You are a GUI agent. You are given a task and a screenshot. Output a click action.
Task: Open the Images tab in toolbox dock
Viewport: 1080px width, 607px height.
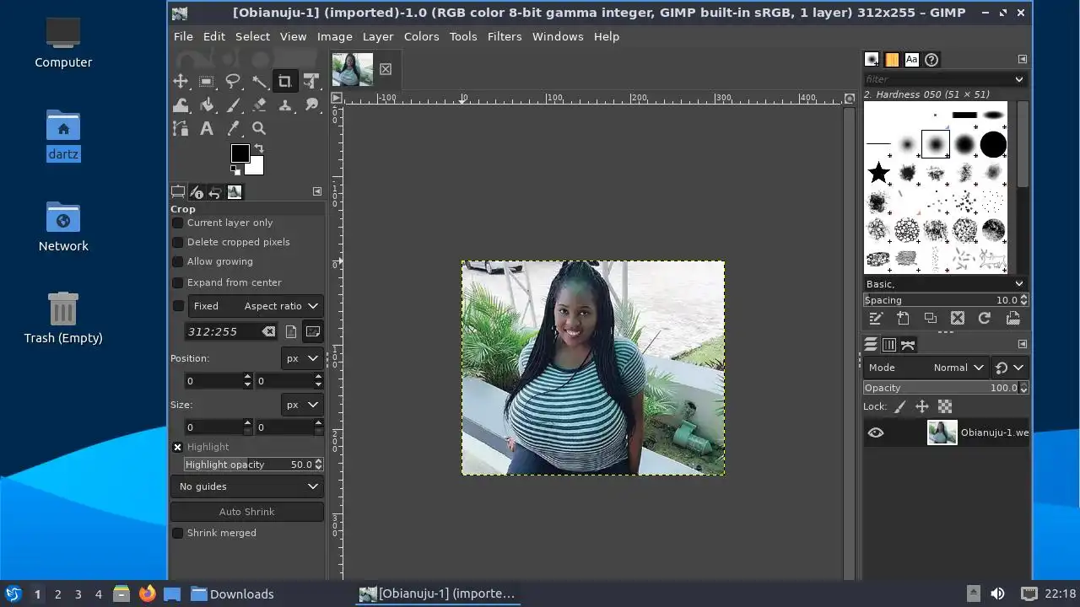(x=235, y=192)
